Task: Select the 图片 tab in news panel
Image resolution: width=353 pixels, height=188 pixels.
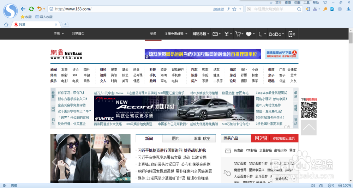Action: click(x=175, y=139)
